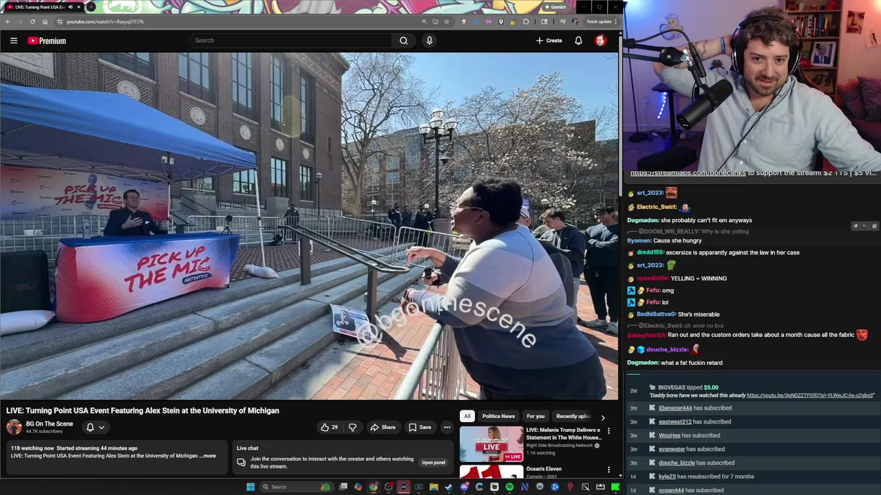Open the youtu.be link in BIGVEGAS tip
This screenshot has width=881, height=495.
pyautogui.click(x=810, y=395)
